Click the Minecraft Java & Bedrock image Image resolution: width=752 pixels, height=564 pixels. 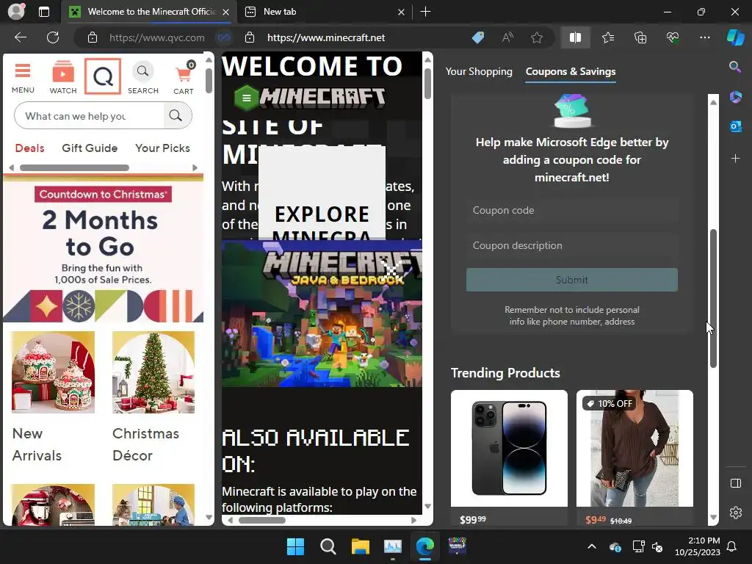[x=322, y=314]
